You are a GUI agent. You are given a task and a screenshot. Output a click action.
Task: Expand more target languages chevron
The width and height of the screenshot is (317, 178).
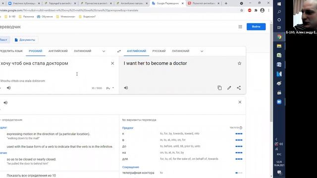202,51
